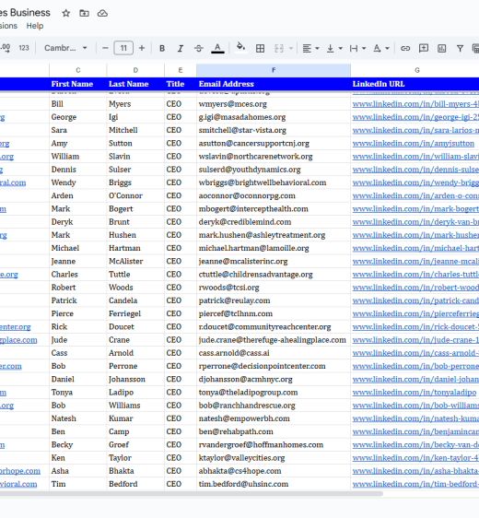This screenshot has width=479, height=518.
Task: Open amyjsutton LinkedIn link
Action: (413, 144)
